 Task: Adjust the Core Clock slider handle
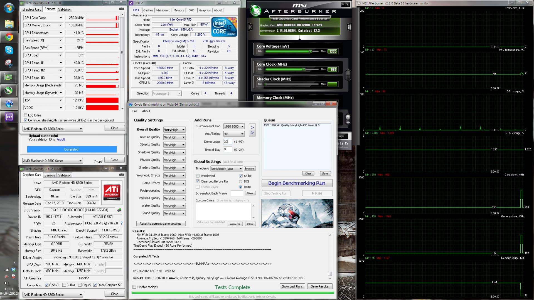tap(304, 69)
